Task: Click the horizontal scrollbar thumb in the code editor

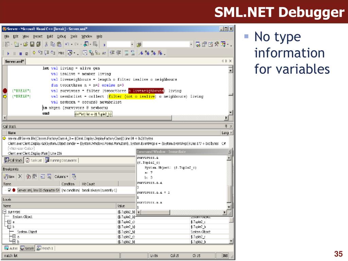Action: click(x=89, y=118)
